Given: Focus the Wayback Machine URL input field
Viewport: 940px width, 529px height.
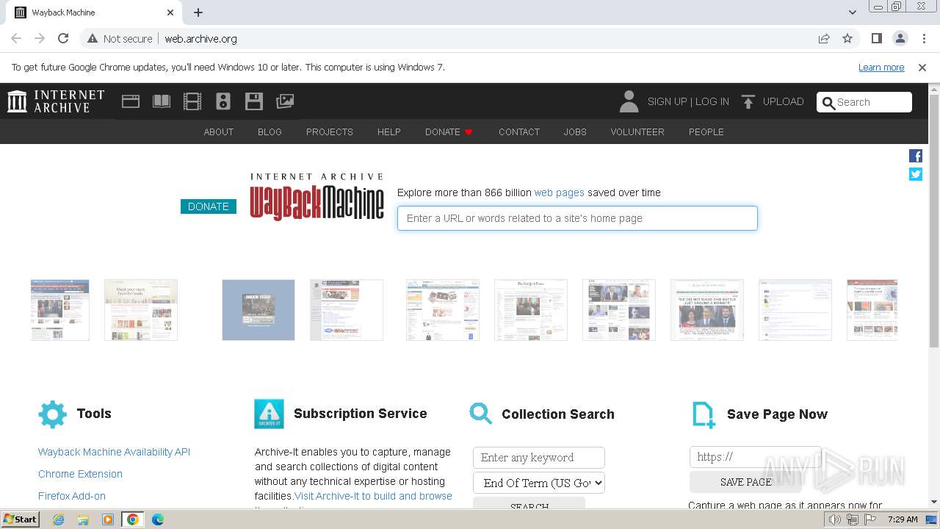Looking at the screenshot, I should coord(577,218).
